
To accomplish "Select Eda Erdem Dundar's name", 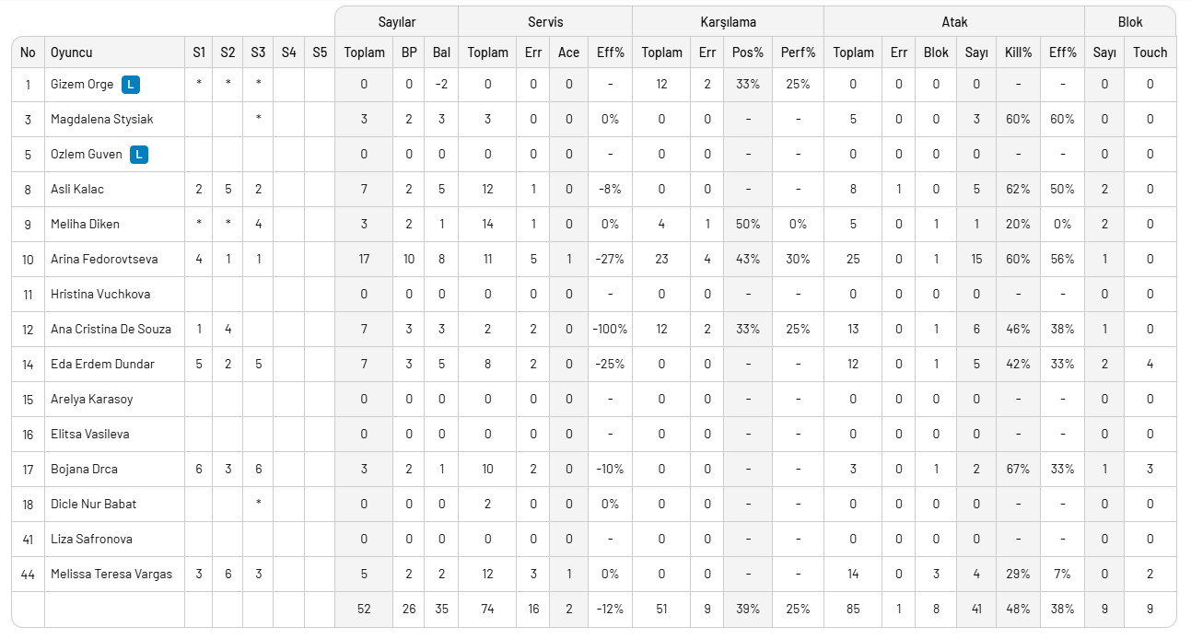I will (103, 365).
